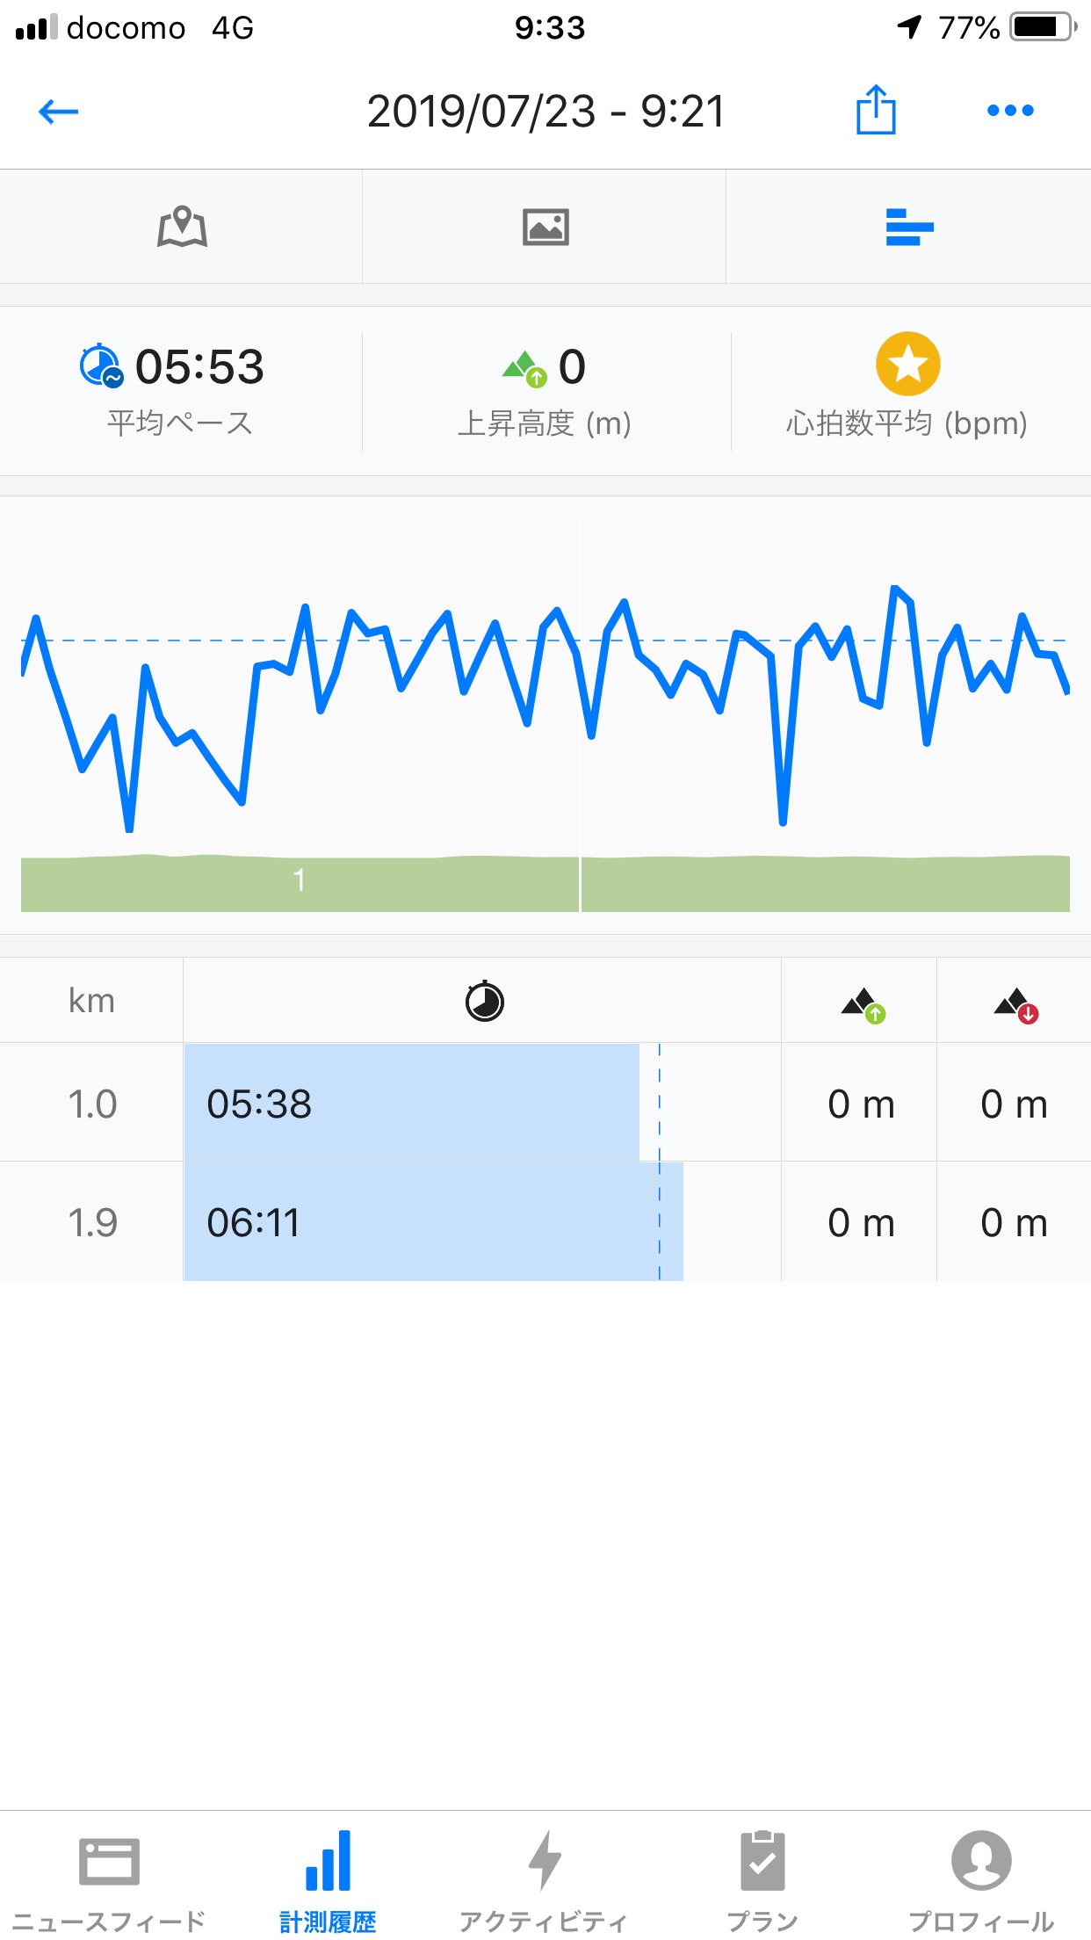This screenshot has width=1091, height=1940.
Task: Open the three-dot more options menu
Action: click(1009, 111)
